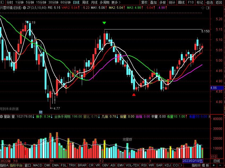Open the 指标A indicator group tab
The width and height of the screenshot is (225, 168).
(x=4, y=165)
